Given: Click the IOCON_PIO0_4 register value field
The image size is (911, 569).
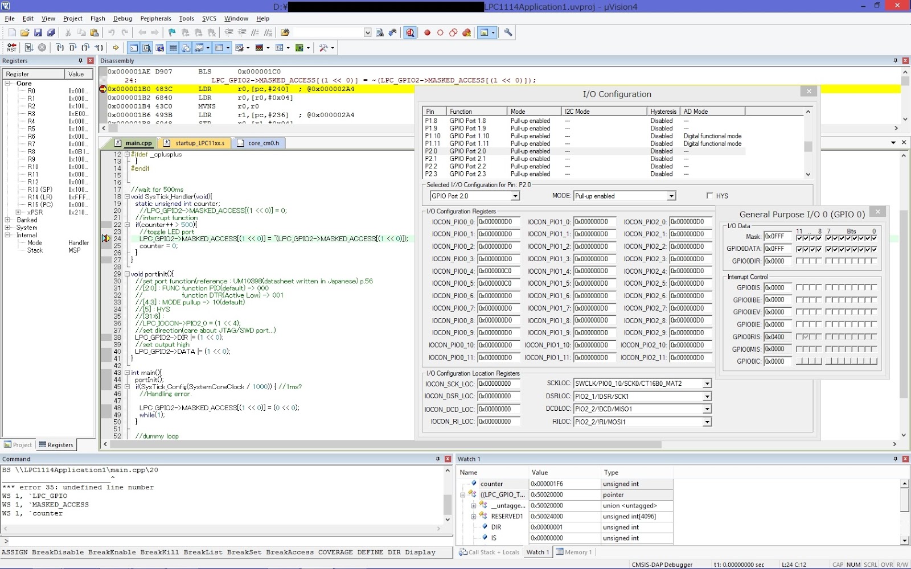Looking at the screenshot, I should 498,271.
